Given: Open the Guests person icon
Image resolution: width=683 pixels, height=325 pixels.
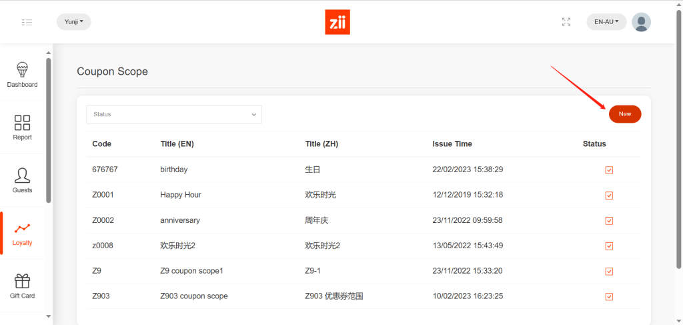Looking at the screenshot, I should tap(22, 175).
